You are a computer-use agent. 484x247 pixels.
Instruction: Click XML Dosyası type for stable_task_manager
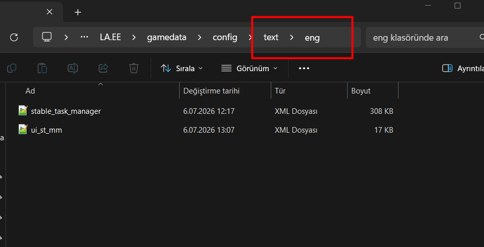(x=296, y=111)
